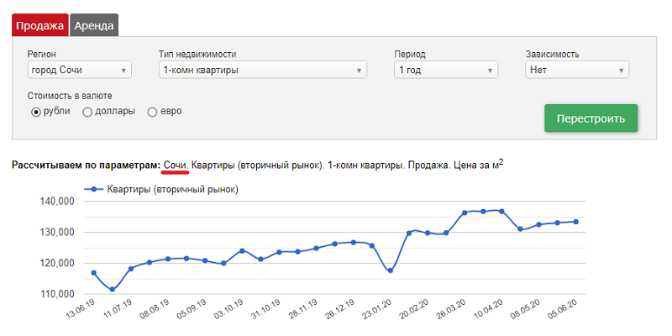Click the chart data point at 13.06.19
Viewport: 672px width, 336px height.
pos(93,273)
